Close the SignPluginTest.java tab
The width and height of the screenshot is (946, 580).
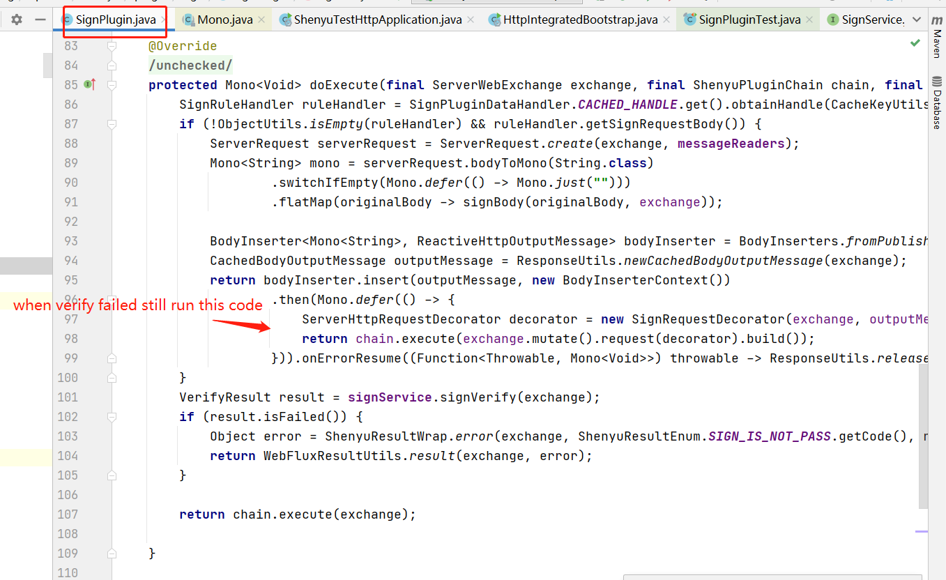click(x=809, y=20)
